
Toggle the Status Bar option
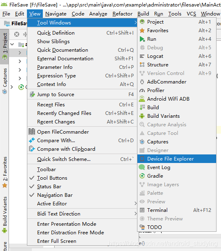click(x=82, y=187)
